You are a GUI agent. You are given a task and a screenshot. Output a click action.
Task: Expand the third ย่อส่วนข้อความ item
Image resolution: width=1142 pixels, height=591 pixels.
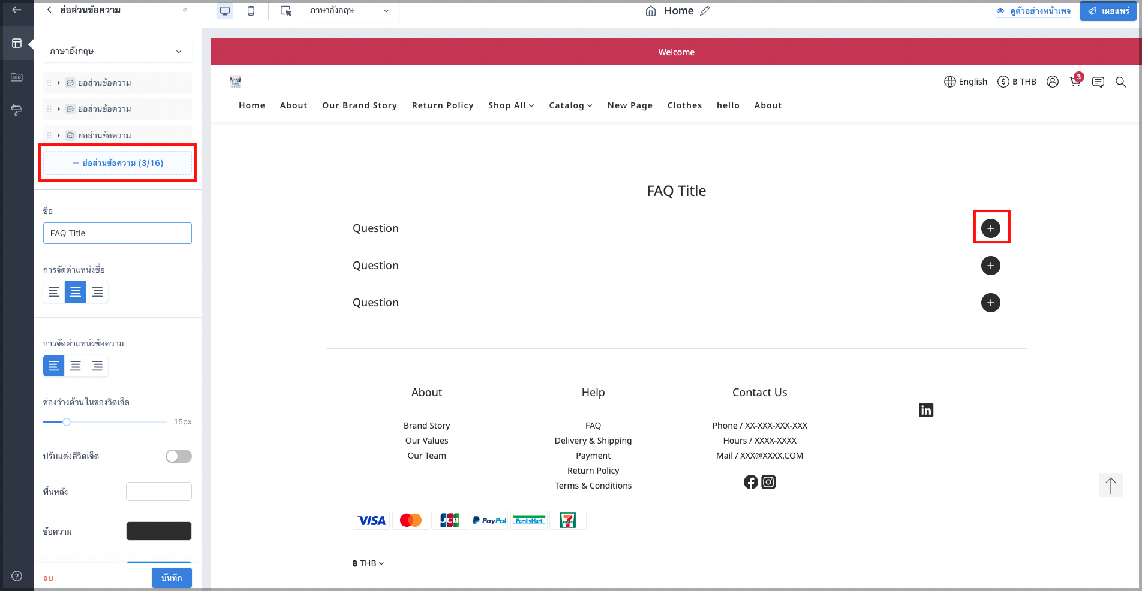(x=58, y=135)
